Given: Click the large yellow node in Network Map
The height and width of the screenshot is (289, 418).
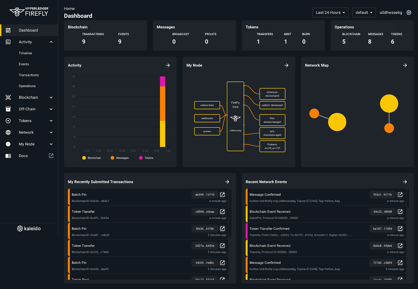Looking at the screenshot, I should pyautogui.click(x=389, y=103).
